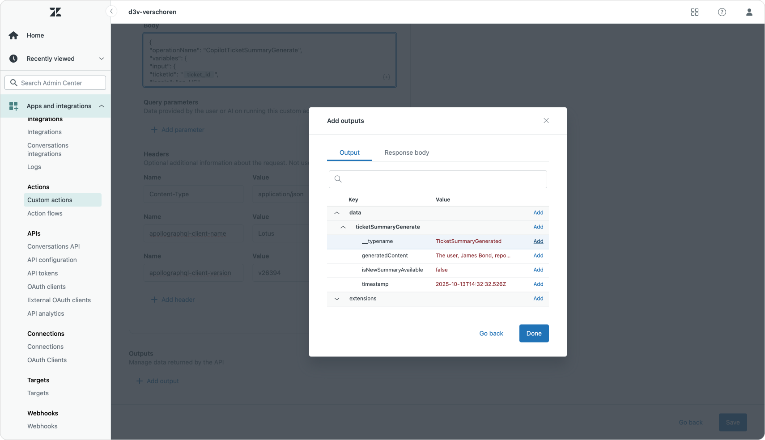Viewport: 765px width, 440px height.
Task: Click the 2025-10-13T14:32:32.526Z timestamp value
Action: (x=471, y=284)
